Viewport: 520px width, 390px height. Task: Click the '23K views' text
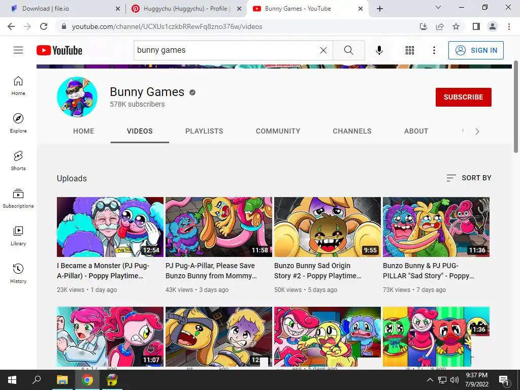(71, 289)
